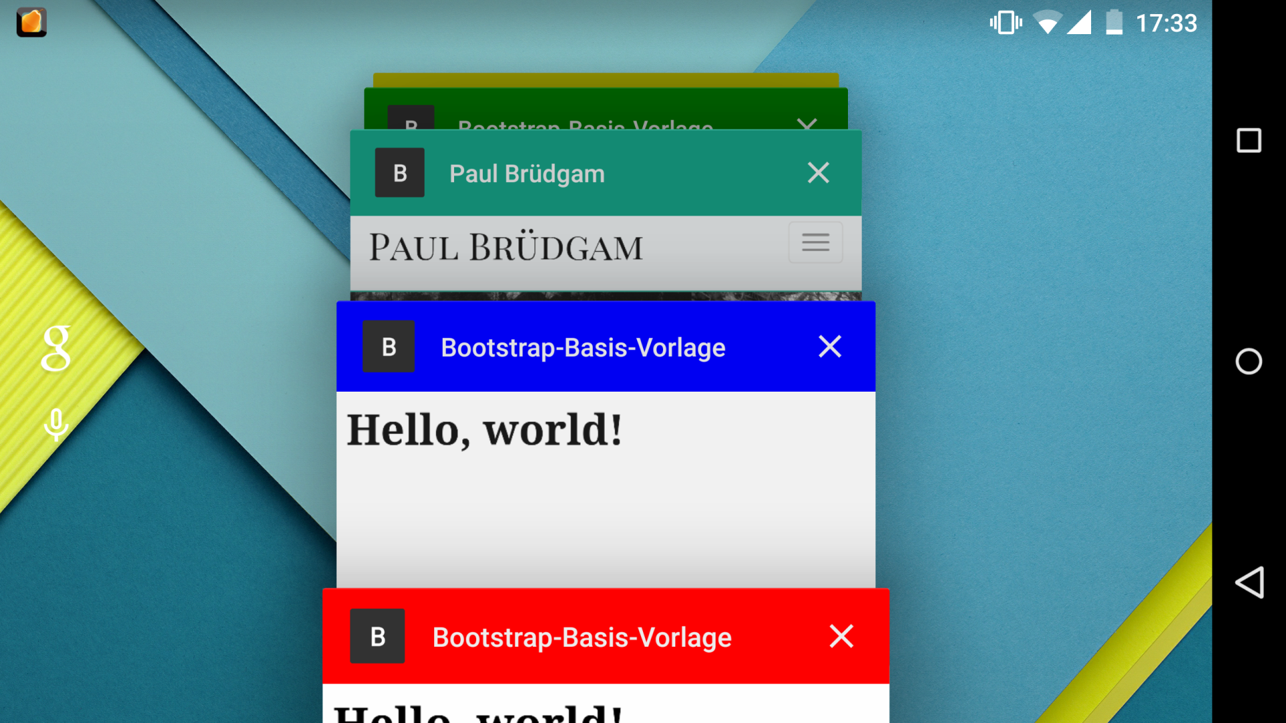
Task: Tap the B app icon on dark green card
Action: [411, 118]
